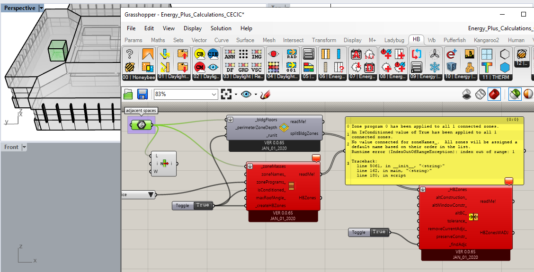Expand the value list dropdown triangle
The height and width of the screenshot is (272, 534).
(151, 195)
